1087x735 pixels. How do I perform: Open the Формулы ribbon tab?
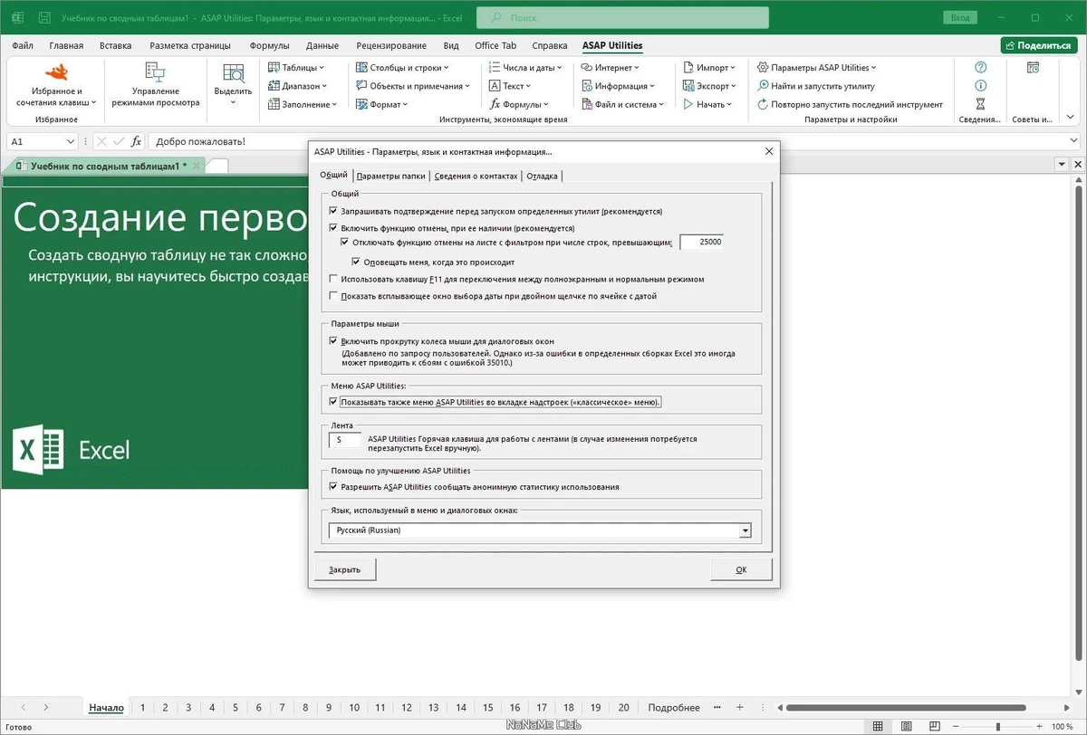270,45
